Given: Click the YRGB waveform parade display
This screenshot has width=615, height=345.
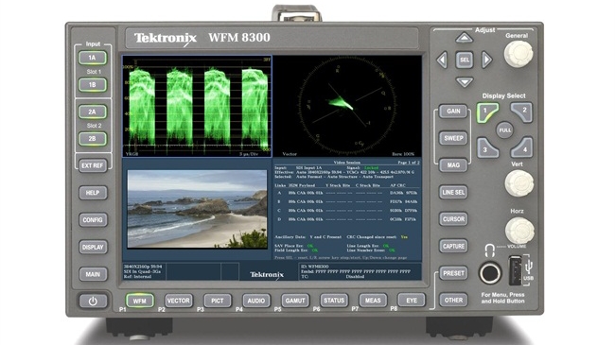Looking at the screenshot, I should [x=197, y=106].
